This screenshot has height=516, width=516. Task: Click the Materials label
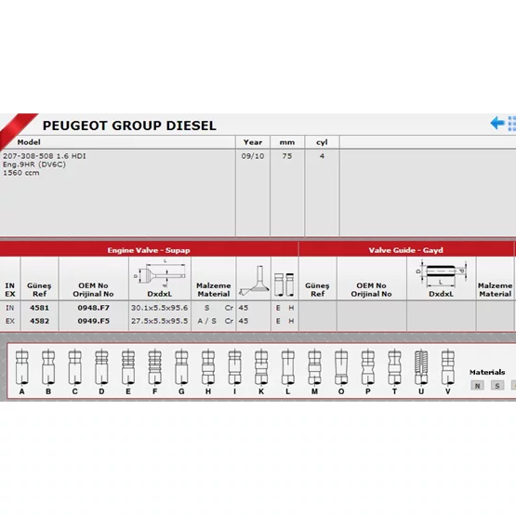click(487, 372)
